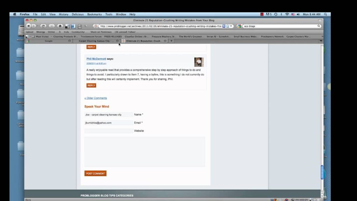Click the volume icon in menu bar
Viewport: 357px width, 201px height.
click(x=298, y=14)
